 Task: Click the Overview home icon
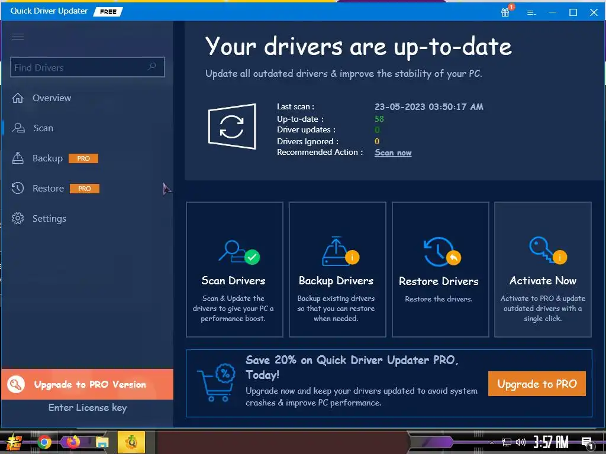[18, 98]
